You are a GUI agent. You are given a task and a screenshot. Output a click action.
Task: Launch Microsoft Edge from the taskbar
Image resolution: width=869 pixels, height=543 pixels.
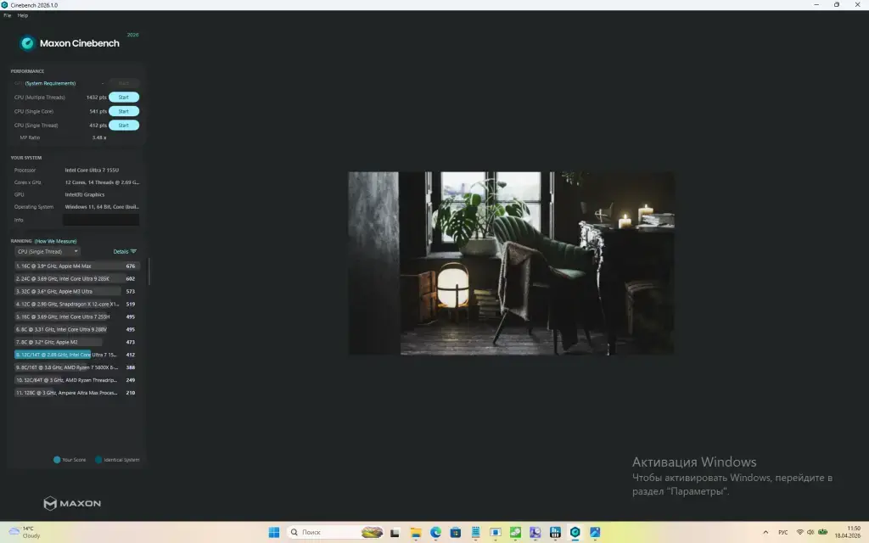[x=435, y=532]
